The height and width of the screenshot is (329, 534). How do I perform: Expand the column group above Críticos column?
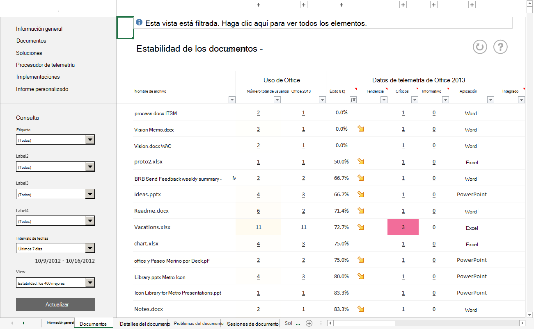[403, 5]
